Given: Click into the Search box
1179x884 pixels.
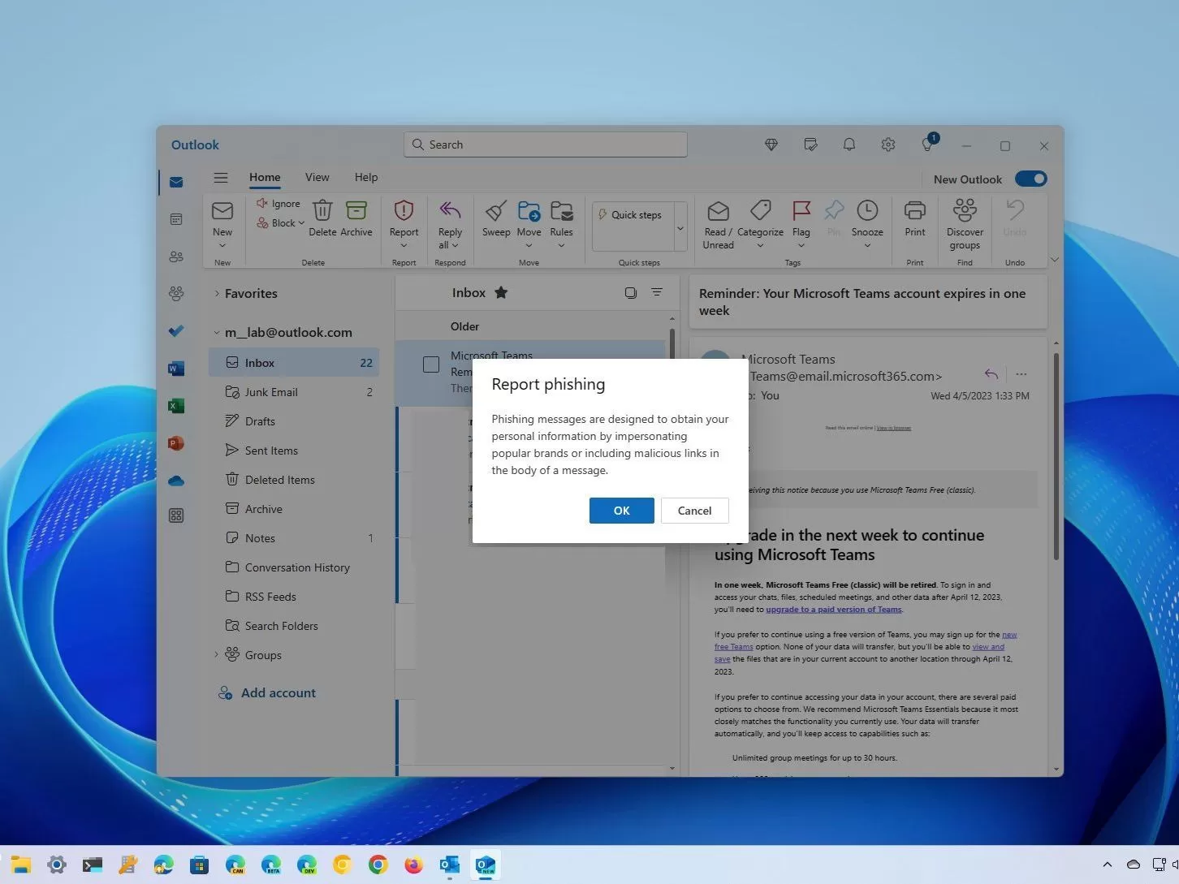Looking at the screenshot, I should 546,144.
